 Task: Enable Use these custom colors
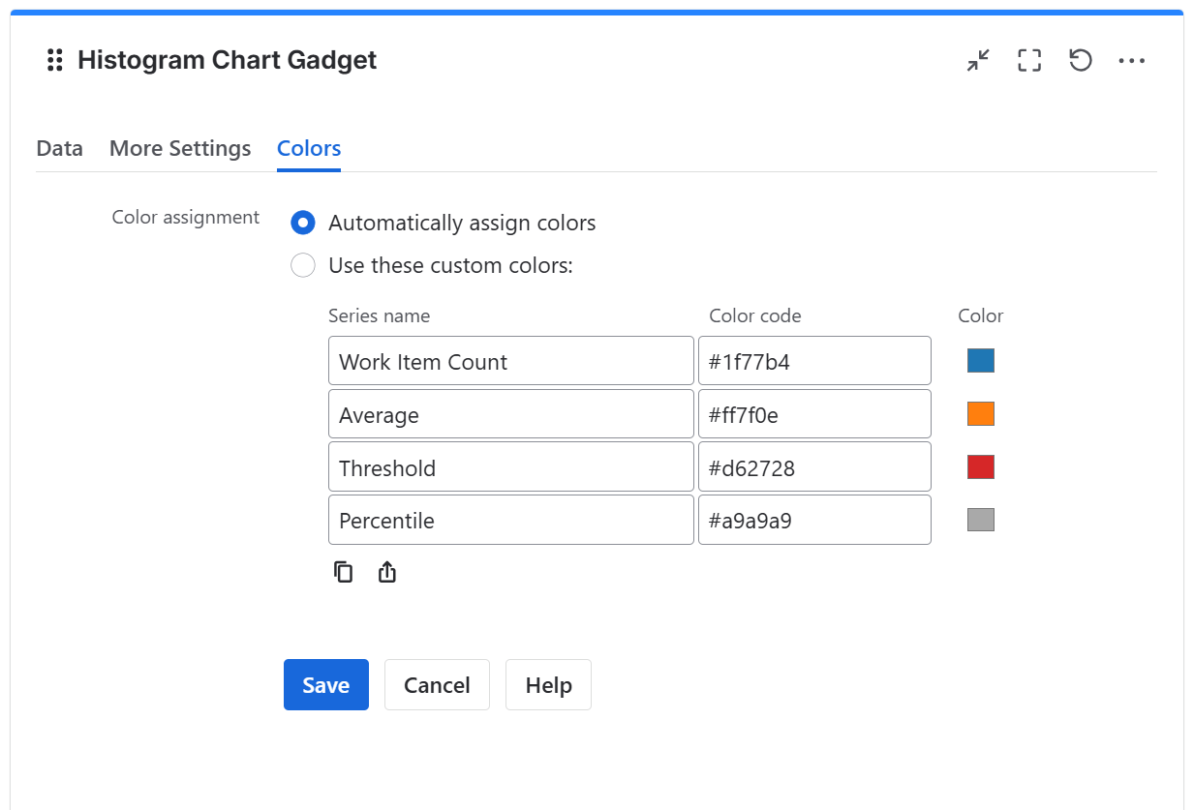[303, 264]
